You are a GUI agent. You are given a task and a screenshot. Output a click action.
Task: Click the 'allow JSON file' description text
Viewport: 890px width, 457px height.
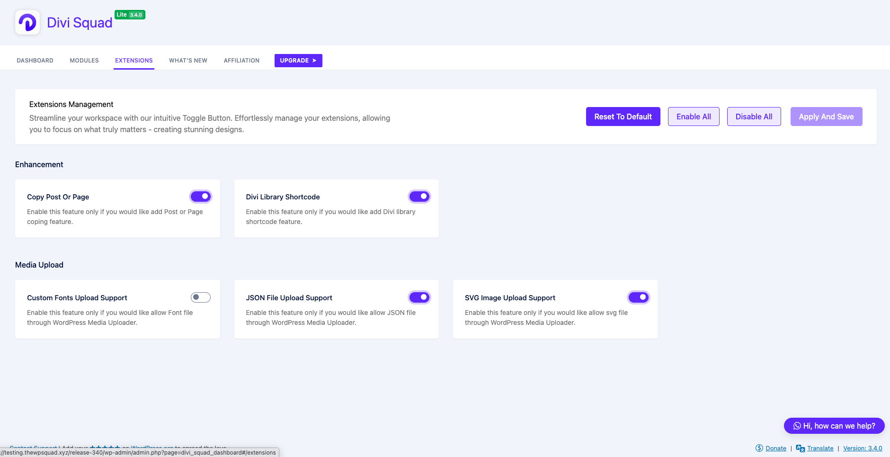(330, 317)
